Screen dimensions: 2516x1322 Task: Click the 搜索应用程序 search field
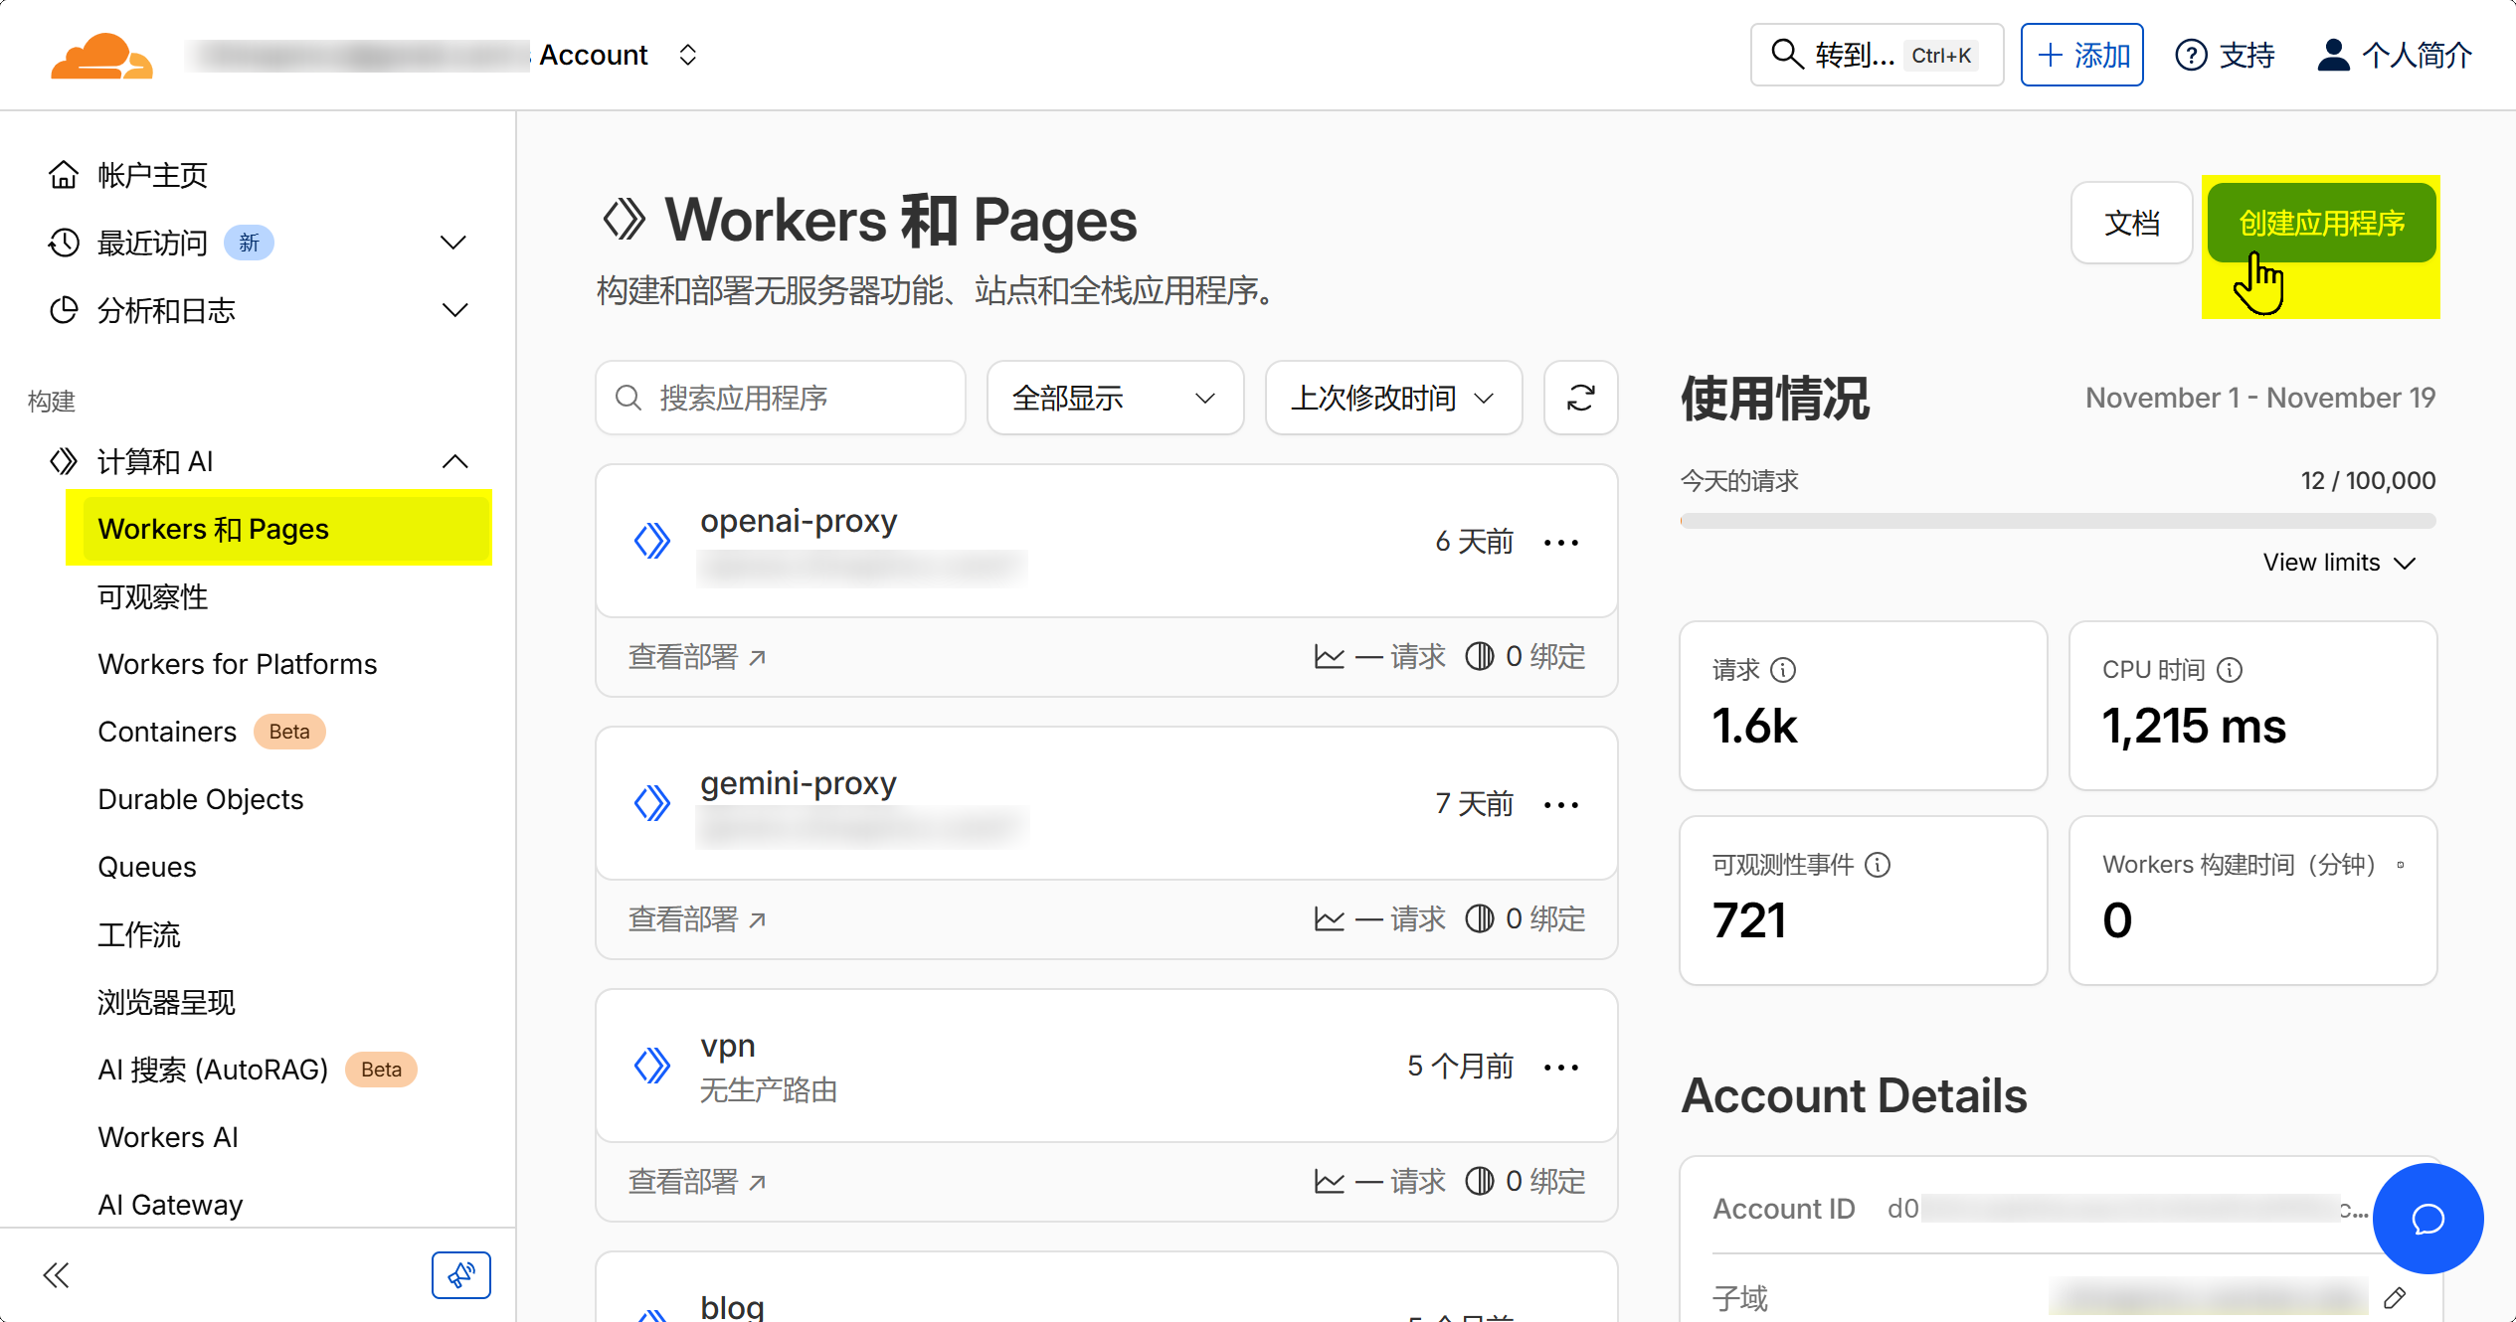pyautogui.click(x=781, y=399)
